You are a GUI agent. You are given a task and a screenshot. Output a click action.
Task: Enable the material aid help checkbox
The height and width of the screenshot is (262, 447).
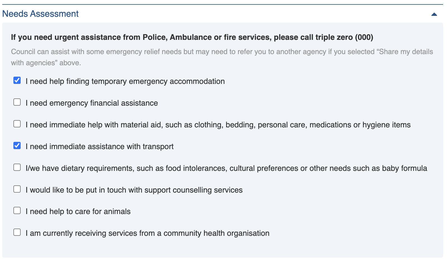[x=17, y=124]
